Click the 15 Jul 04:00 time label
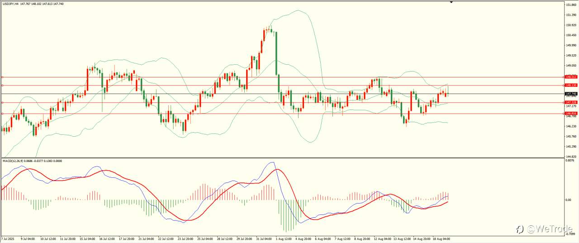 [x=87, y=238]
